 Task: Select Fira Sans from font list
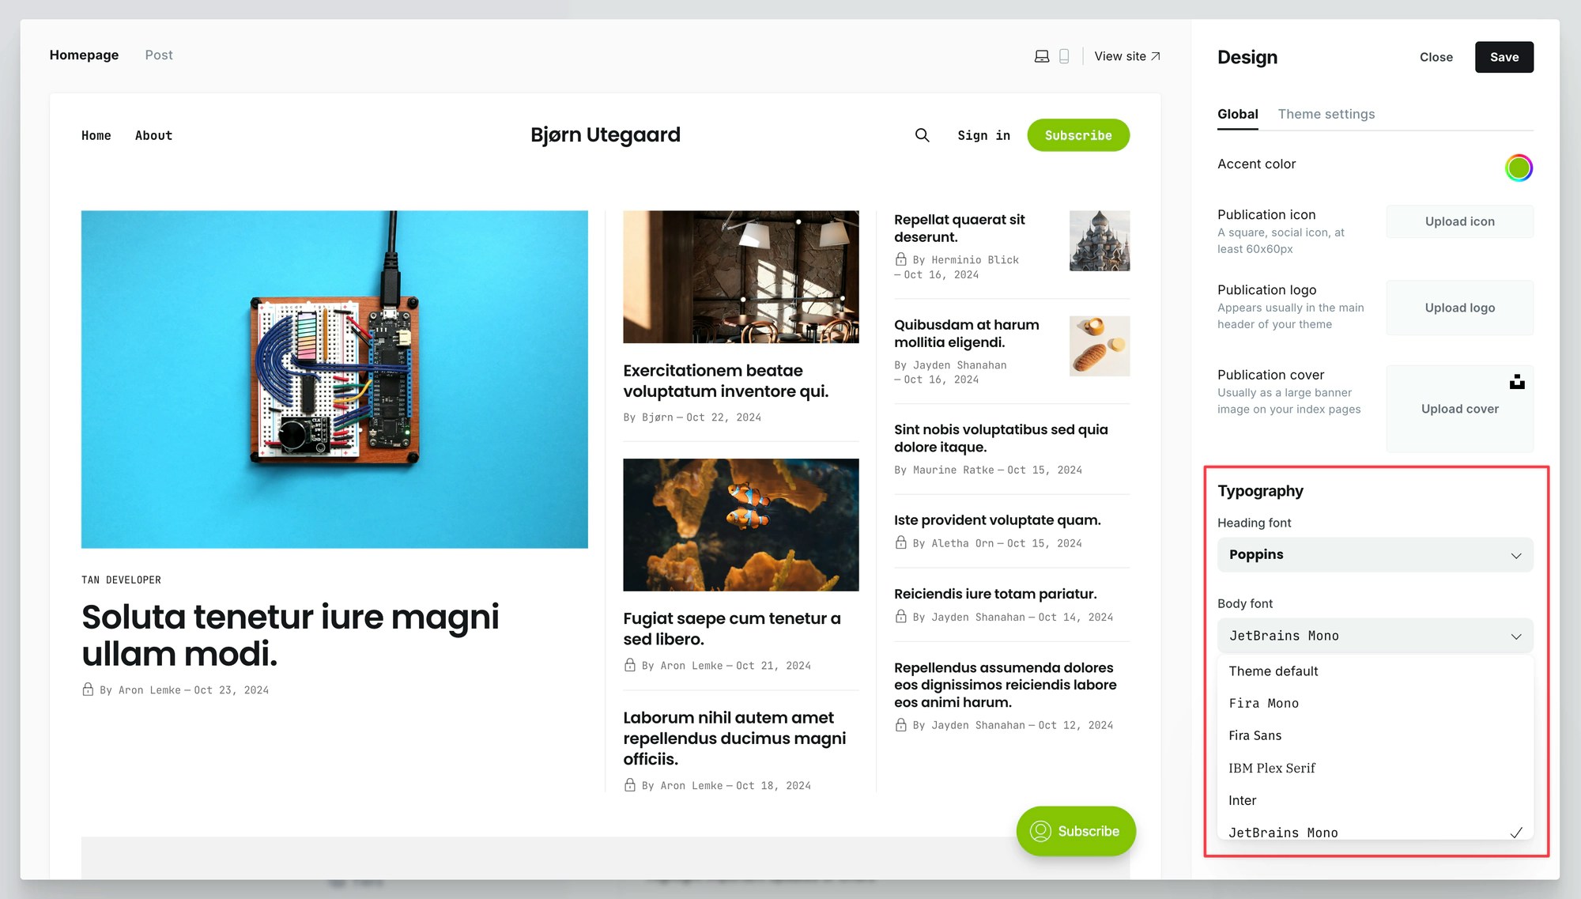tap(1255, 735)
